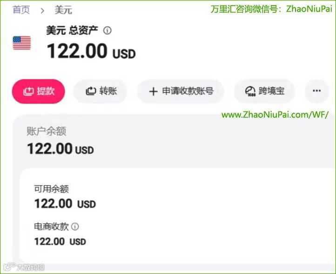Viewport: 336px width, 274px height.
Task: Open the 转账 transfer option
Action: 100,91
